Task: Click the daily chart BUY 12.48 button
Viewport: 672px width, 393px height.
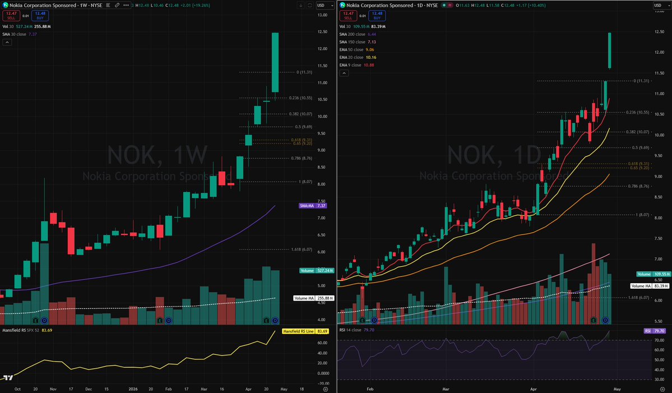Action: pyautogui.click(x=377, y=16)
